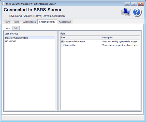Click the System User role name

click(70, 45)
